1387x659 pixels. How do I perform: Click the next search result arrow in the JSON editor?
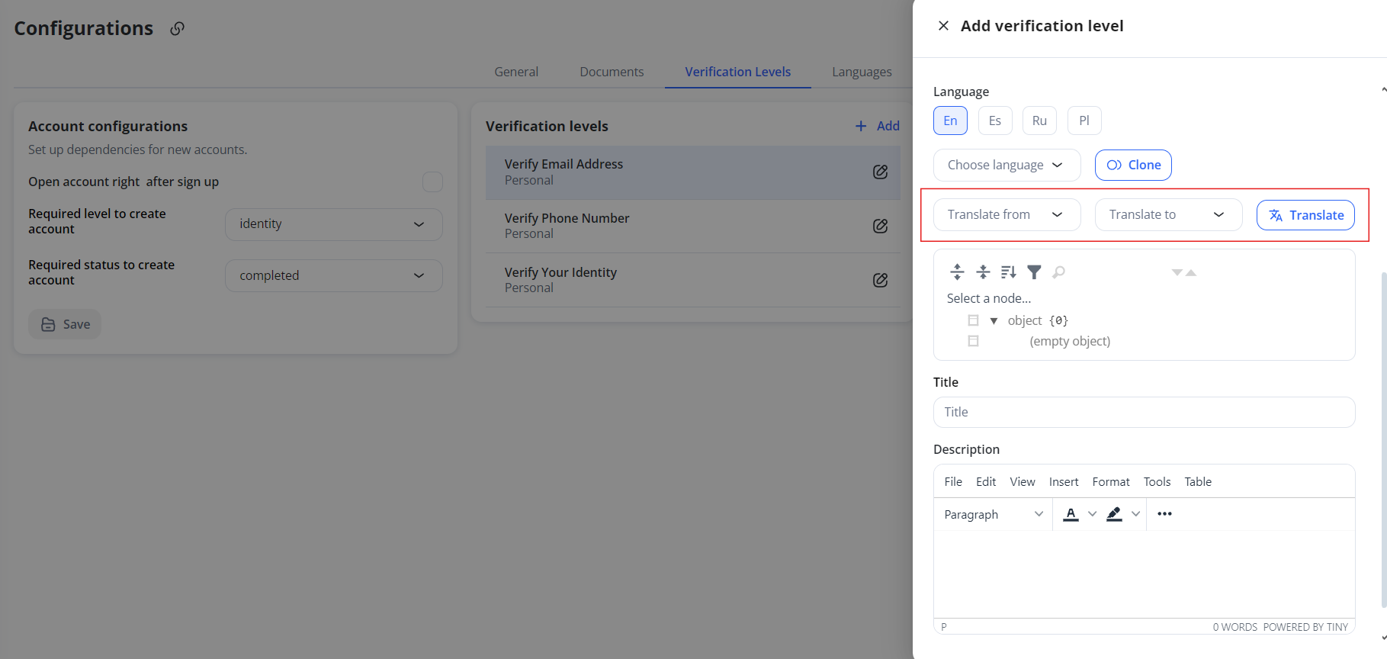click(x=1177, y=272)
